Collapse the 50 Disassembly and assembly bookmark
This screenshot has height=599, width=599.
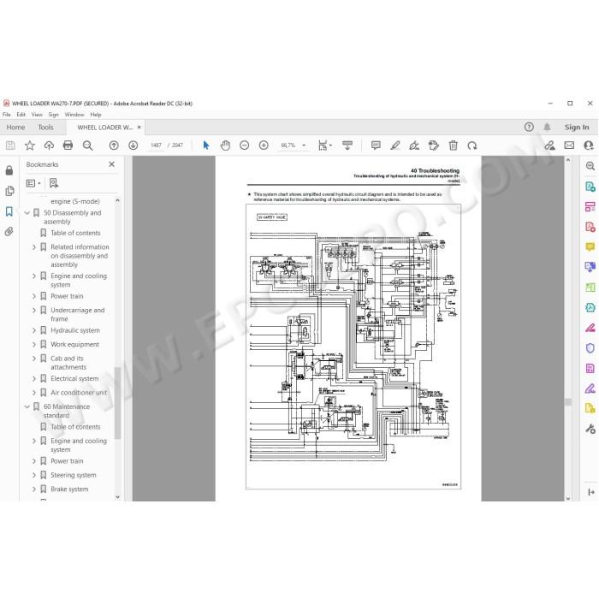tap(27, 213)
